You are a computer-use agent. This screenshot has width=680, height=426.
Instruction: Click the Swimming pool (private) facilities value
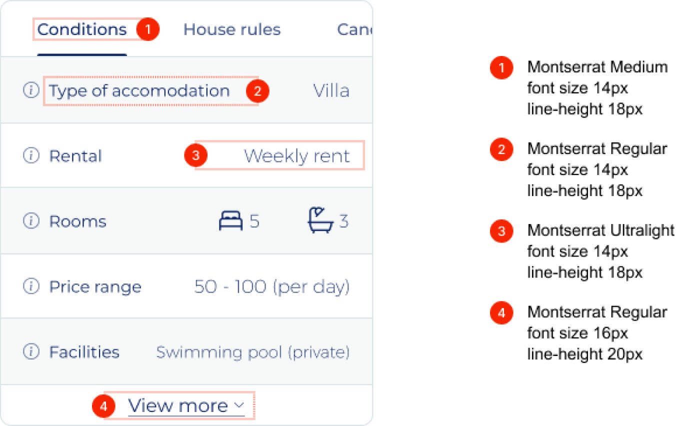252,352
